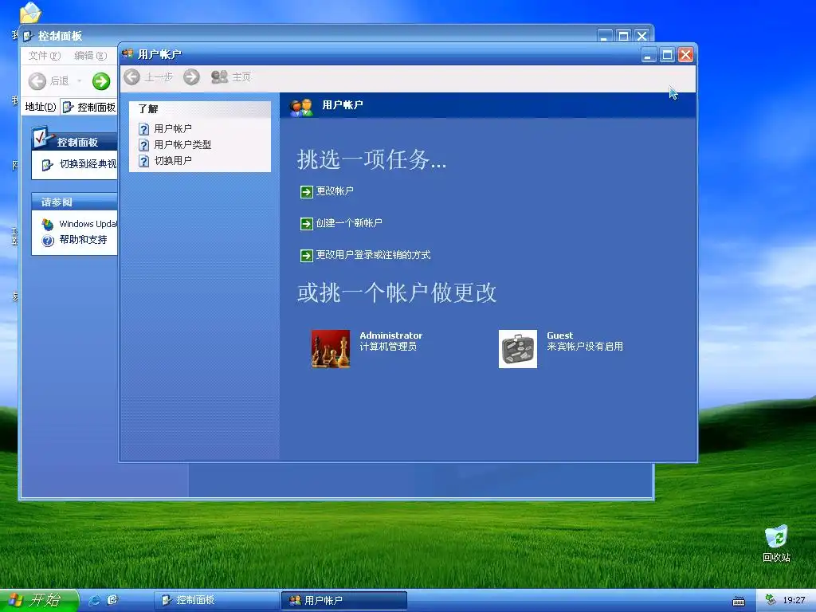Select the folder icon at desktop top-left
816x612 pixels.
(x=31, y=13)
